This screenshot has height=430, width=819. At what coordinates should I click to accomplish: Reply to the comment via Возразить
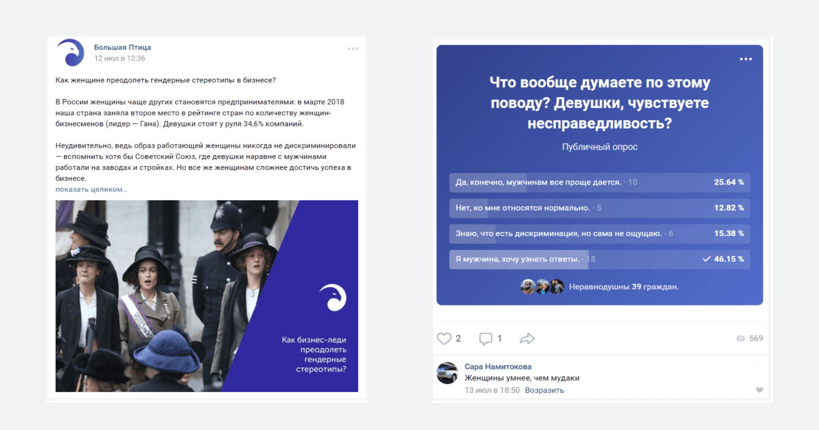[x=545, y=390]
